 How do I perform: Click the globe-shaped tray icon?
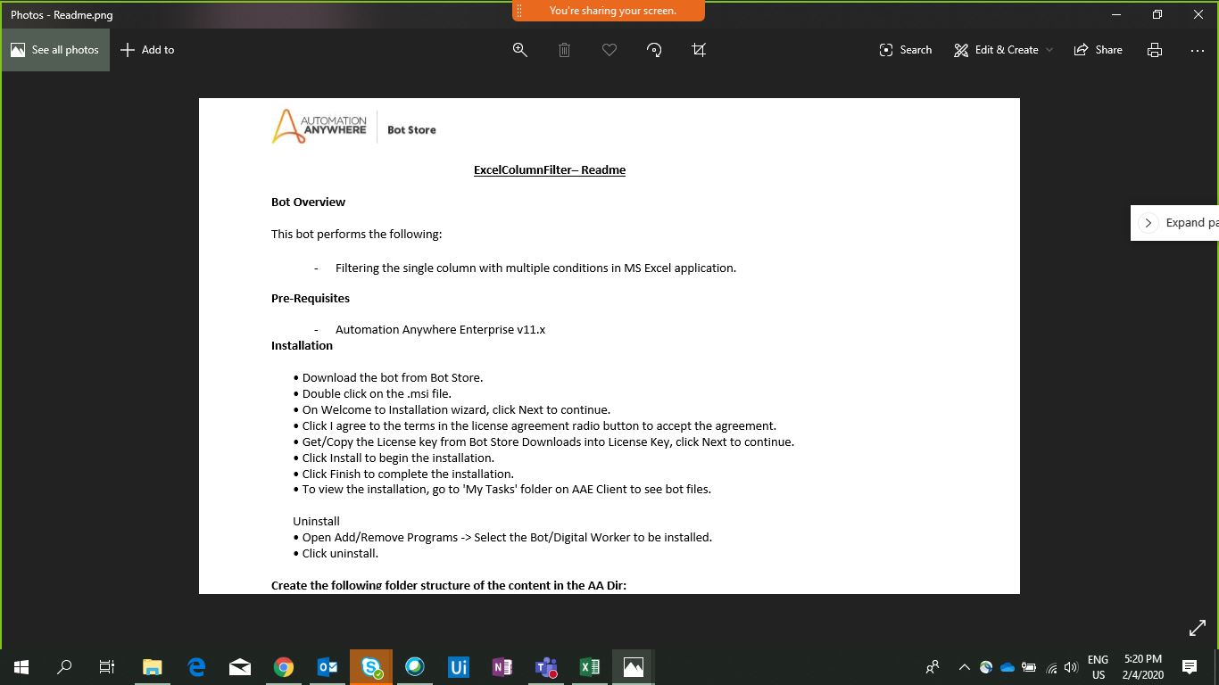[986, 667]
